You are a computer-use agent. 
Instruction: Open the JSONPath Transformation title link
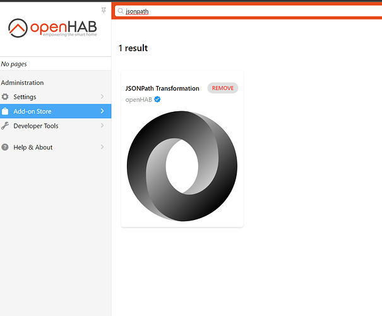click(x=162, y=88)
